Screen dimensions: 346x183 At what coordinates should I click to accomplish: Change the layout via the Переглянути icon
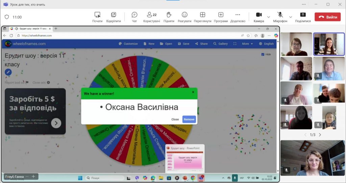(202, 15)
